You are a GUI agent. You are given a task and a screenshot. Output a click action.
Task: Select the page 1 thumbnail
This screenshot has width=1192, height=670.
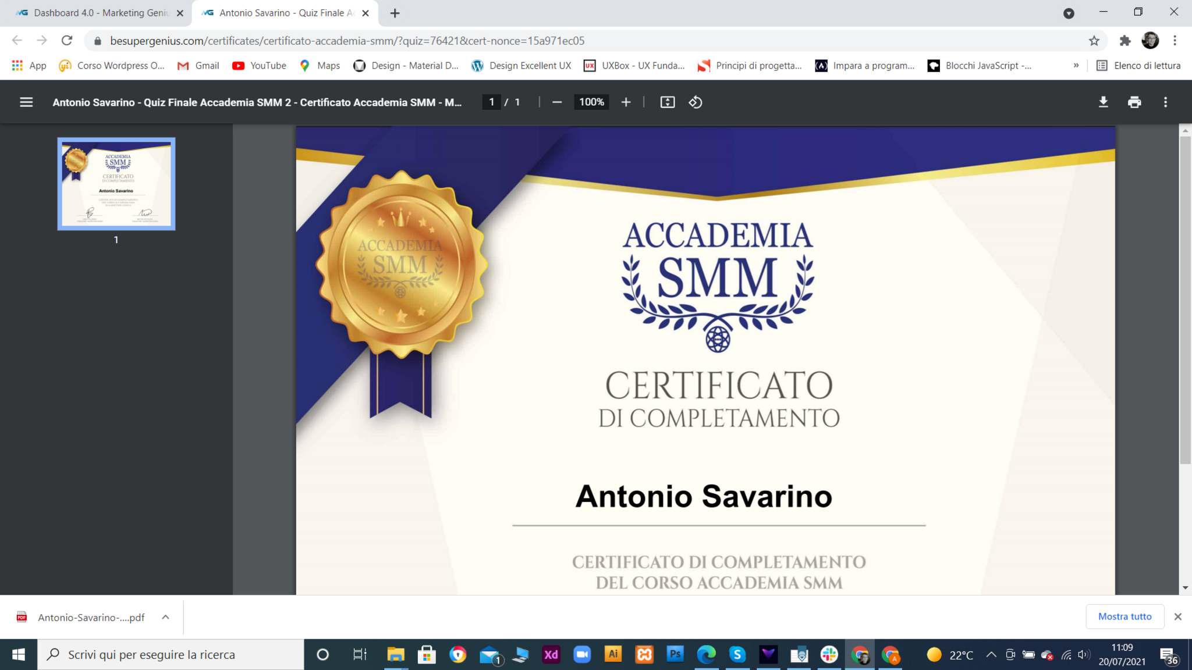point(116,184)
